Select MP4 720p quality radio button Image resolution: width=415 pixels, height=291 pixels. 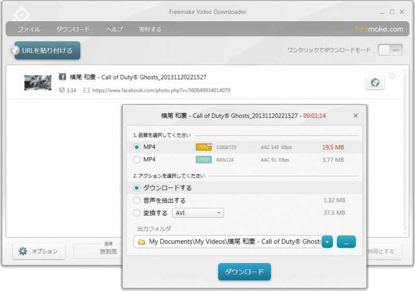pos(136,147)
